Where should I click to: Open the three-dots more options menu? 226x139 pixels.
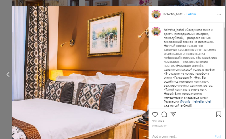pyautogui.click(x=219, y=14)
